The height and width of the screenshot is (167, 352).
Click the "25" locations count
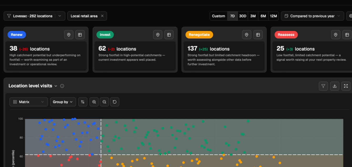coord(281,49)
